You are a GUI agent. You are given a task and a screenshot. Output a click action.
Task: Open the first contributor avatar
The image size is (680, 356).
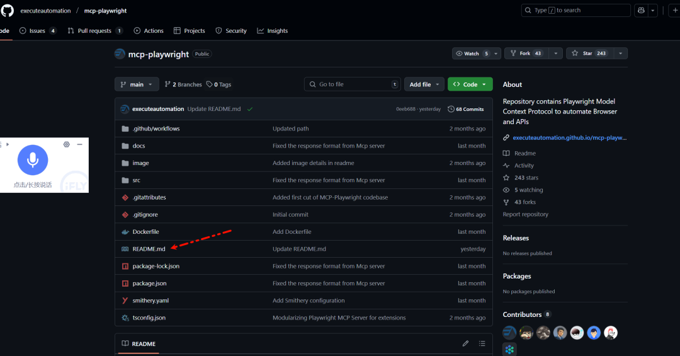click(509, 333)
